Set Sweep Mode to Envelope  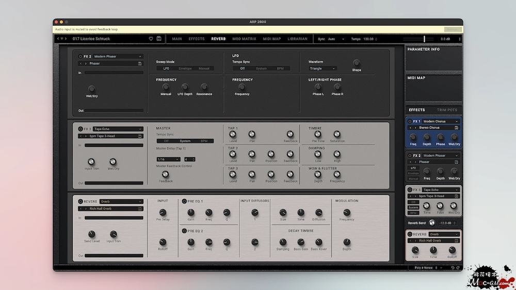pos(185,69)
